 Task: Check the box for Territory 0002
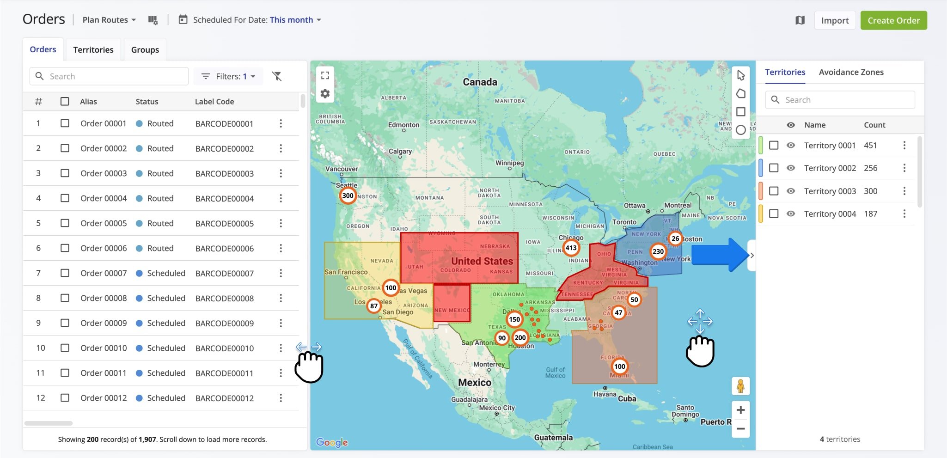pos(774,168)
